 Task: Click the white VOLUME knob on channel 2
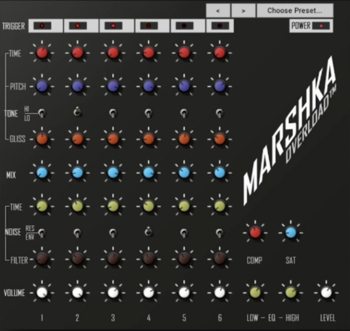77,293
